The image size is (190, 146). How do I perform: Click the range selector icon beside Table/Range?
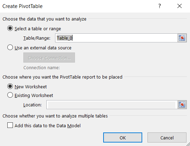click(182, 38)
